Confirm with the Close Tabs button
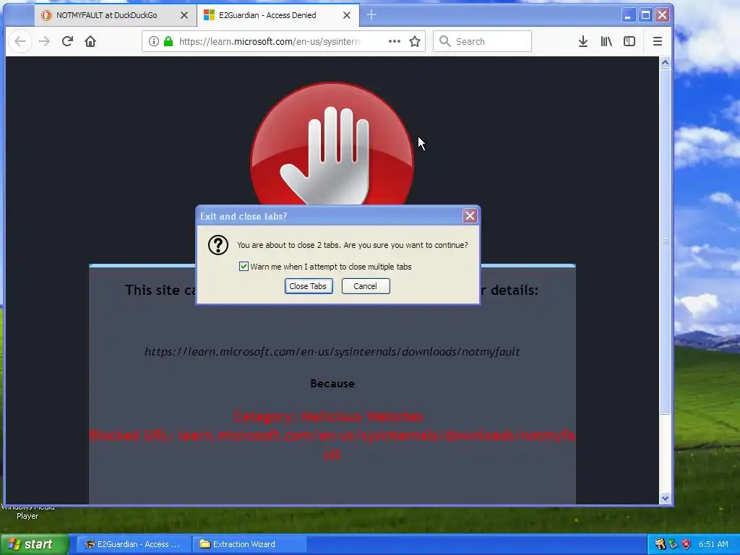740x555 pixels. 309,286
